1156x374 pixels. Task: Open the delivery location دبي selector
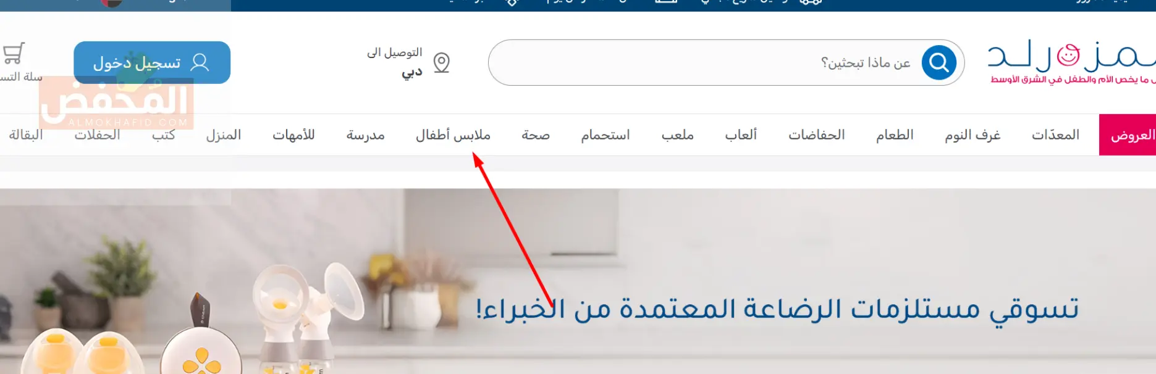tap(408, 62)
